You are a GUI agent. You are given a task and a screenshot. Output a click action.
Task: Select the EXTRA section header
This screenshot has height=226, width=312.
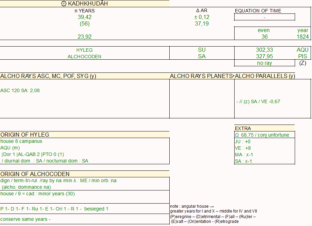coord(243,128)
